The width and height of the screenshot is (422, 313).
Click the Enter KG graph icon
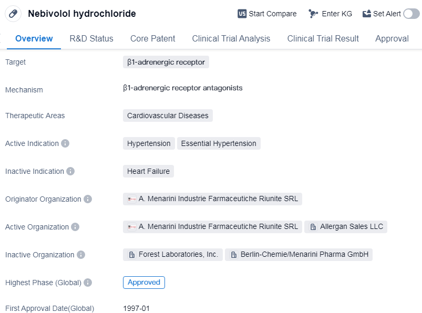click(x=314, y=14)
